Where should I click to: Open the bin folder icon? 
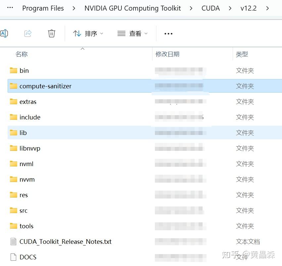[13, 70]
